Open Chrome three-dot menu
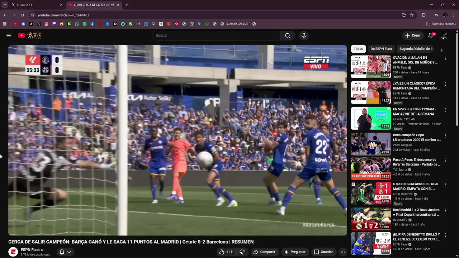Screen dimensions: 459x258 454,15
